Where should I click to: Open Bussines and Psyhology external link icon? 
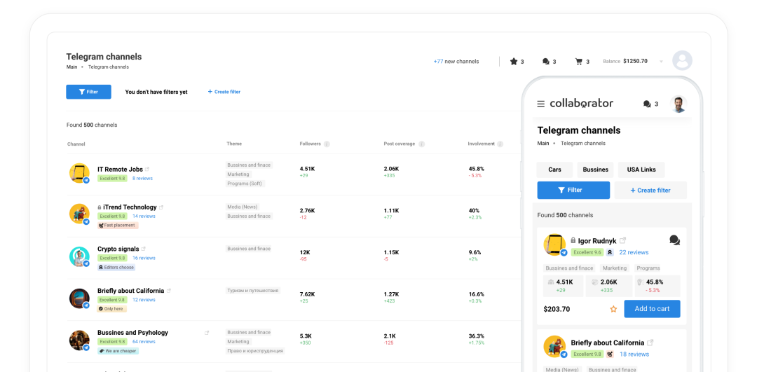(207, 333)
